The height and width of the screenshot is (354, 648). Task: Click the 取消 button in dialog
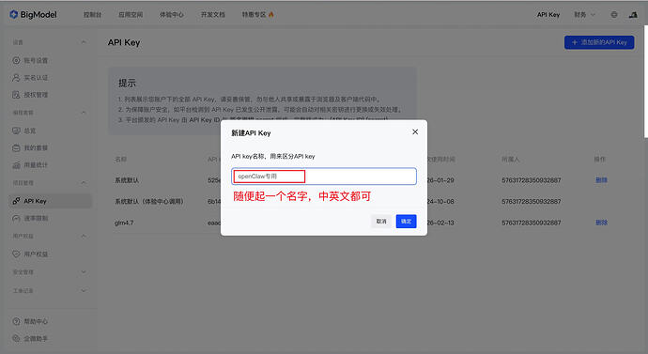coord(381,222)
